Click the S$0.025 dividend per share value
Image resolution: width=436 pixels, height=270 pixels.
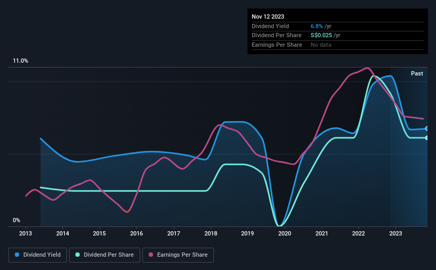tap(321, 36)
